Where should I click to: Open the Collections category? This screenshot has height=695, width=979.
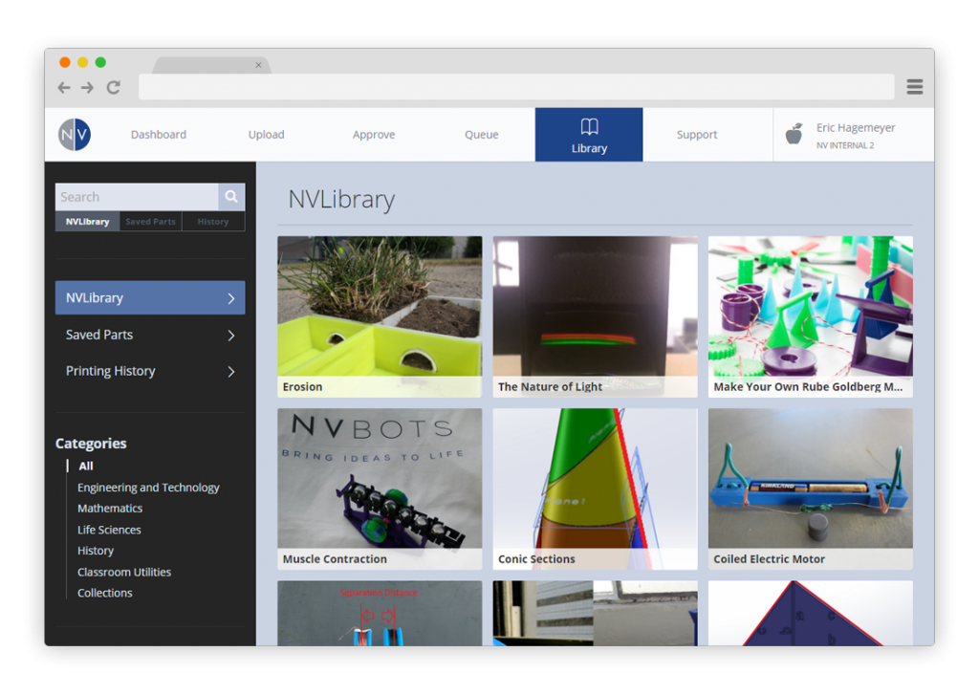[x=105, y=594]
